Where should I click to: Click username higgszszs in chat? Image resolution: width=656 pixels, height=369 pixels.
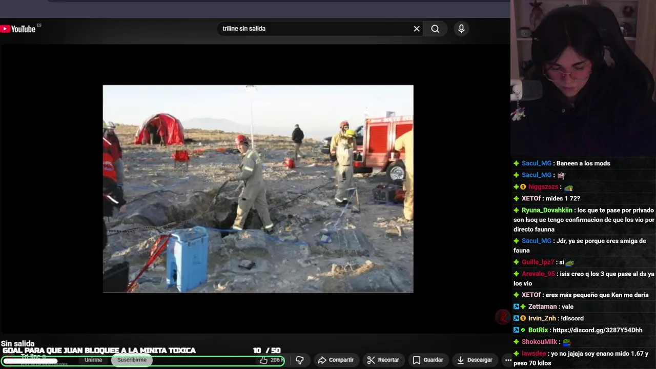[543, 187]
